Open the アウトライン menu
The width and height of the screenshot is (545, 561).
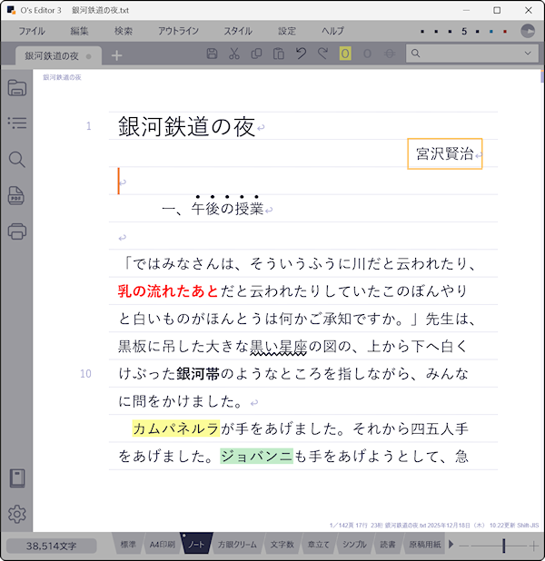pyautogui.click(x=178, y=31)
